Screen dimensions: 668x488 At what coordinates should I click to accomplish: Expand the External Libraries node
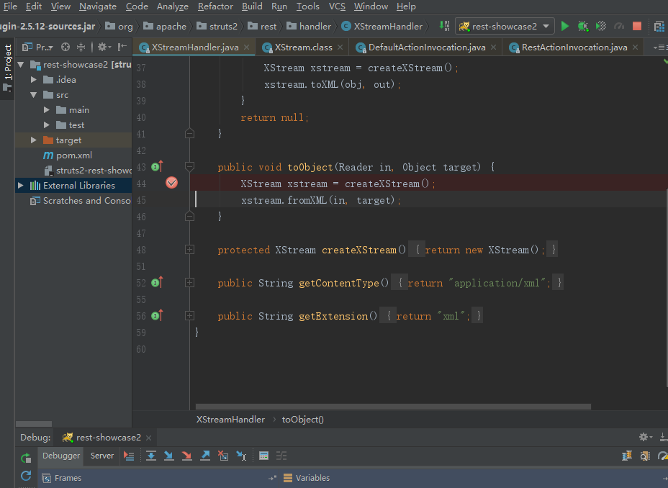pos(20,186)
